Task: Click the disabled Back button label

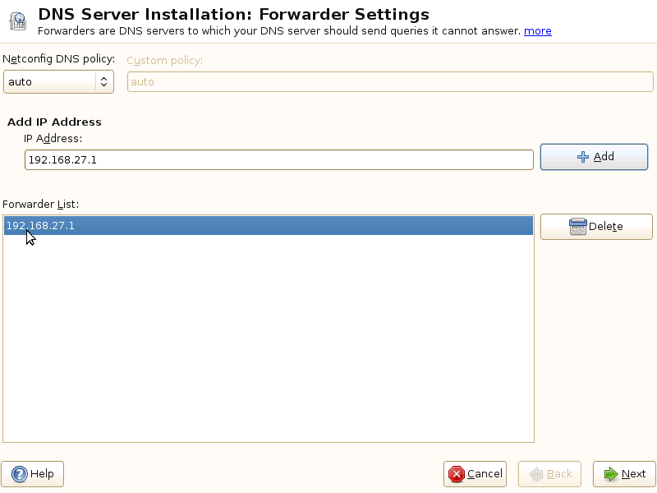Action: pos(559,474)
